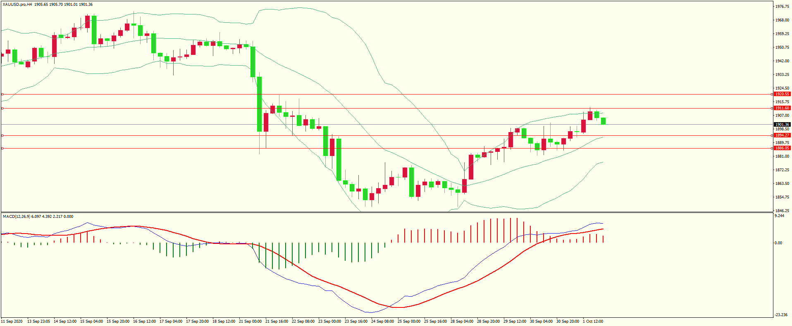Click left-end square handle of the 1886.05 line
This screenshot has height=326, width=792.
click(2, 148)
